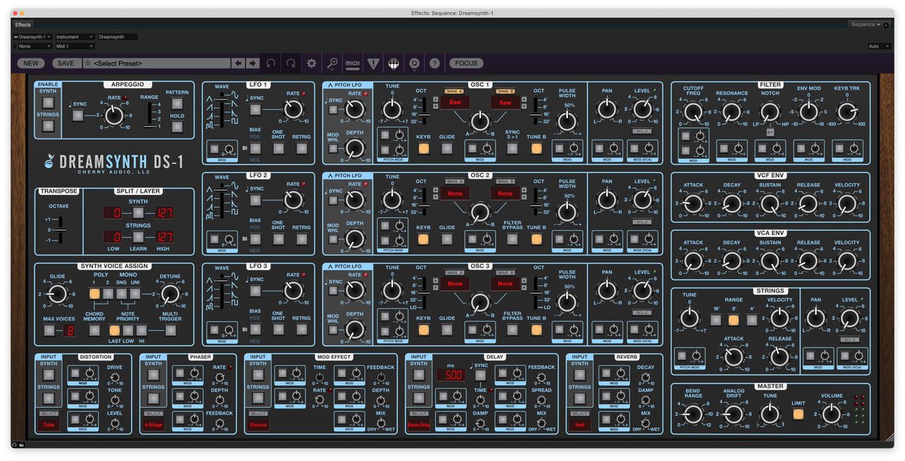Click the panic exclamation triangle icon
Screen dimensions: 905x461
(373, 63)
